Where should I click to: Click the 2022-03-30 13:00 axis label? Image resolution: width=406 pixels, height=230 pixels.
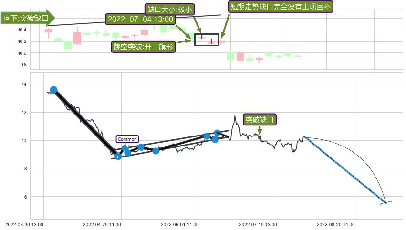tap(24, 225)
